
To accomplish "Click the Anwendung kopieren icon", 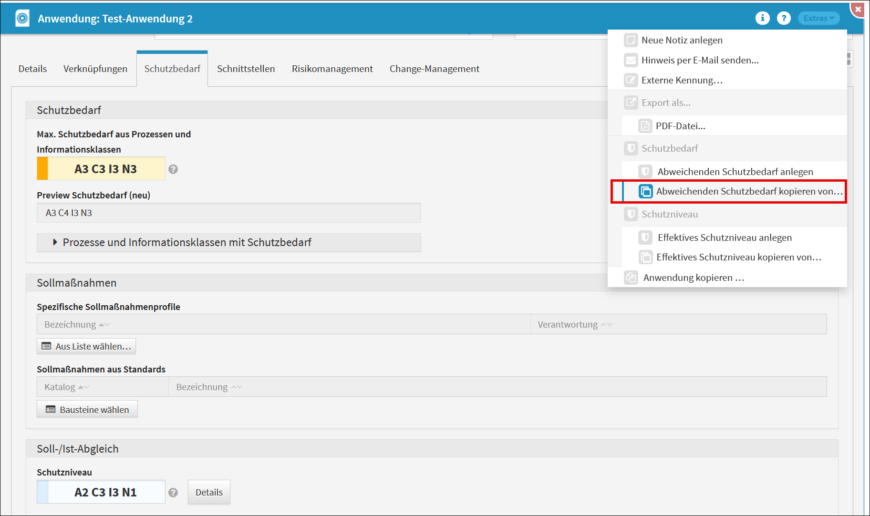I will pyautogui.click(x=631, y=278).
